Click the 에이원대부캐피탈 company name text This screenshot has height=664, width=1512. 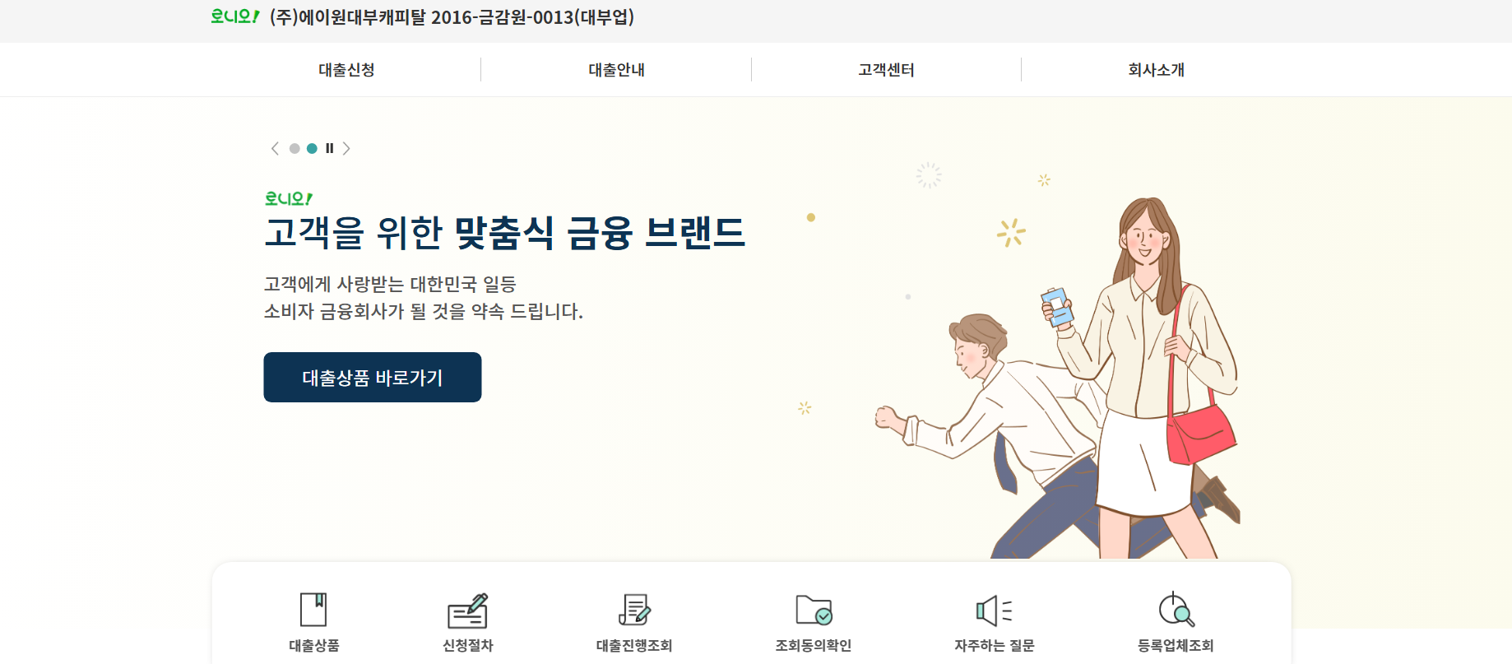pyautogui.click(x=362, y=17)
